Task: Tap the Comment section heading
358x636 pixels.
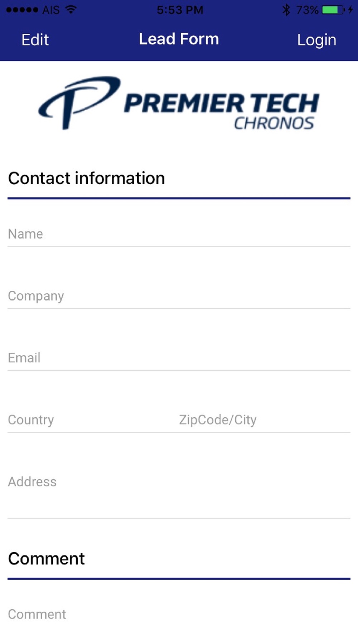Action: 47,559
